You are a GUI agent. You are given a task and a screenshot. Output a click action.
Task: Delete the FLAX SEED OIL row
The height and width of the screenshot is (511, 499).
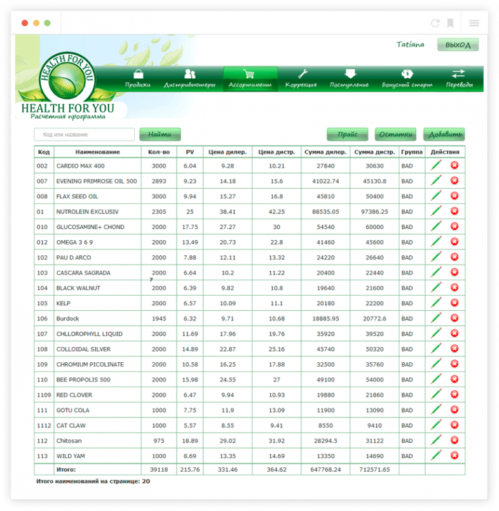click(455, 196)
